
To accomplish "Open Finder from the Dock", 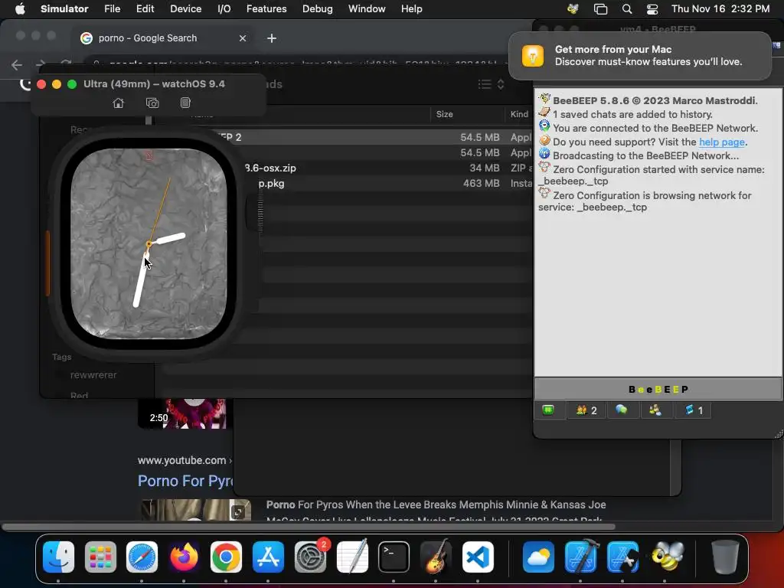I will click(x=58, y=557).
